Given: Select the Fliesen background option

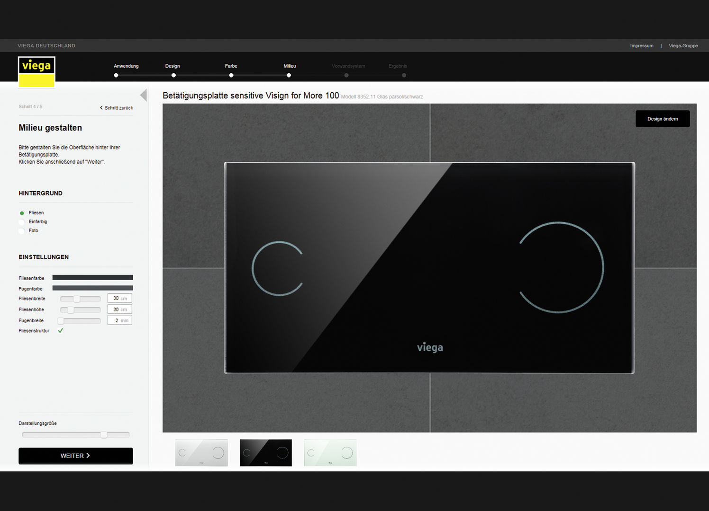Looking at the screenshot, I should pyautogui.click(x=22, y=213).
